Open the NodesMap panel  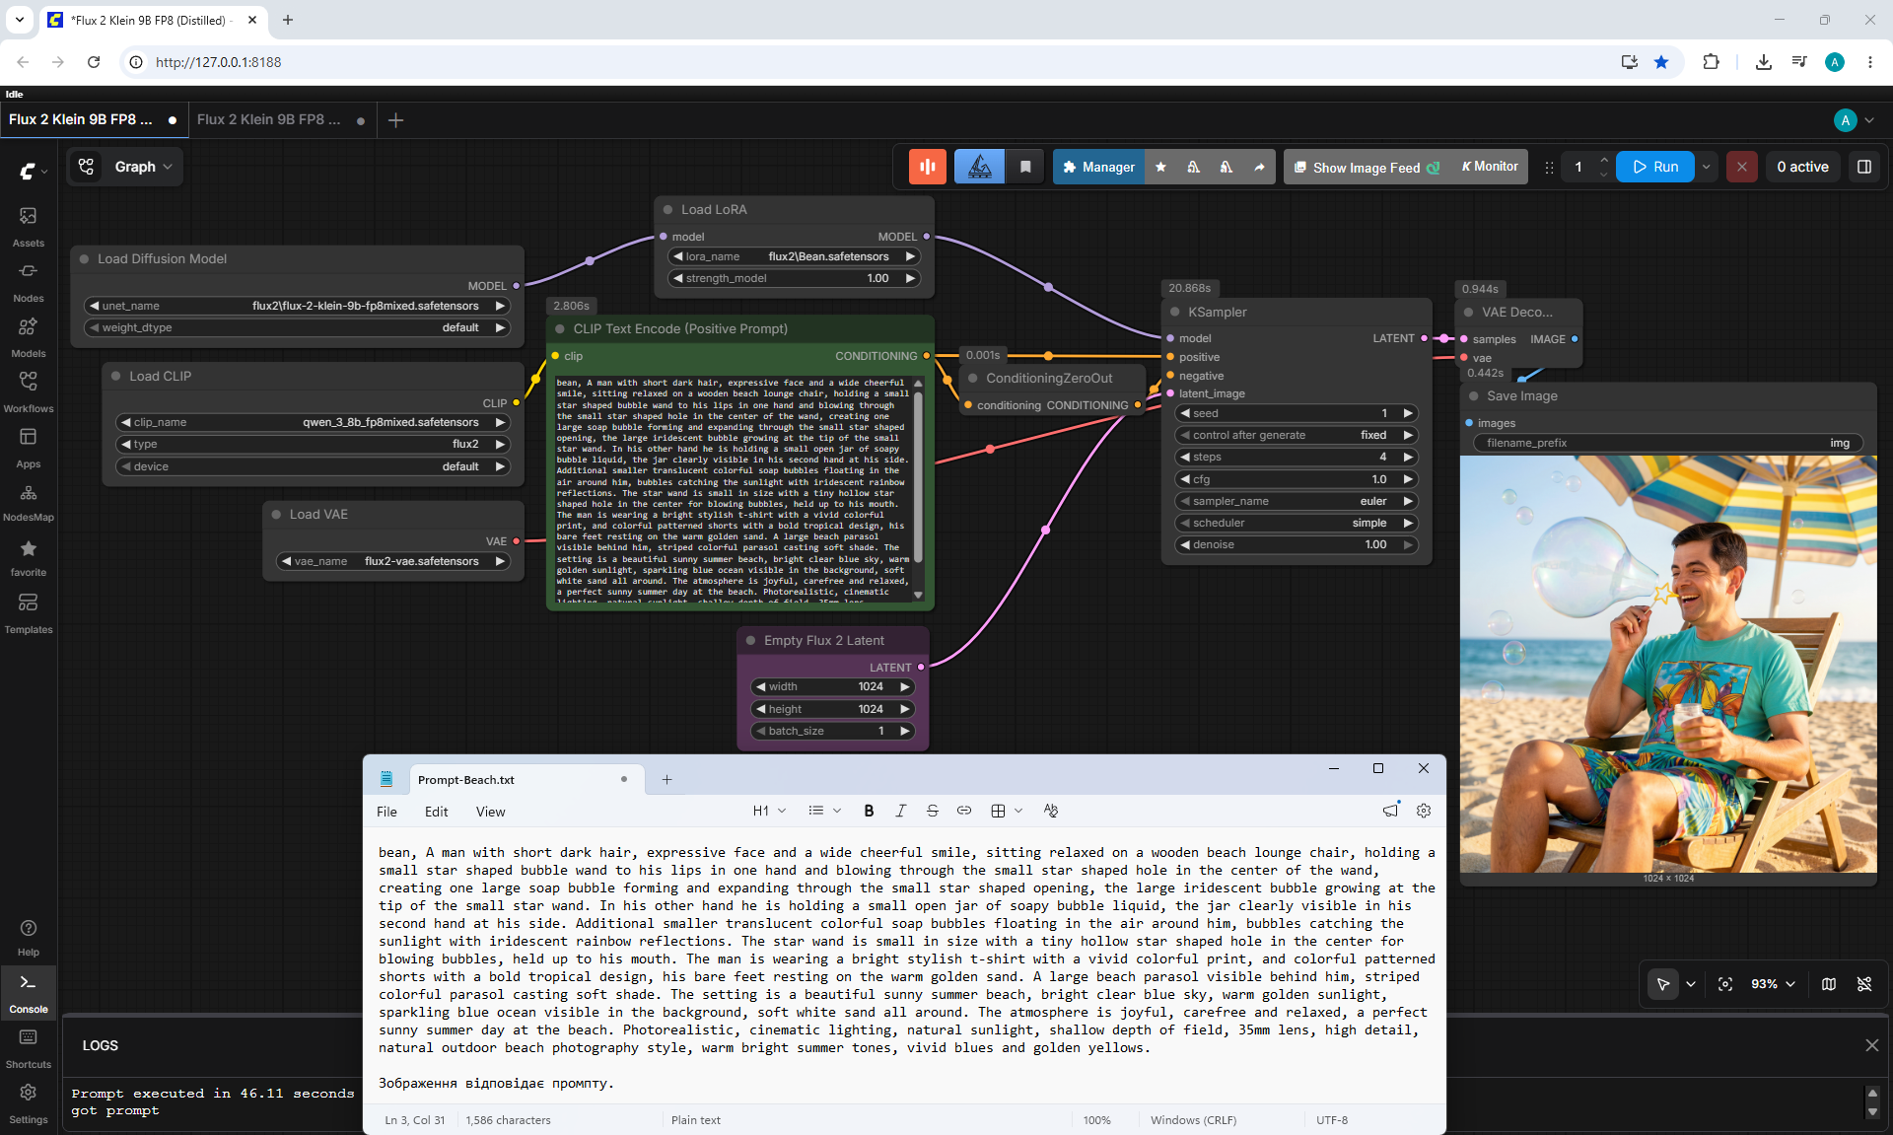[28, 502]
